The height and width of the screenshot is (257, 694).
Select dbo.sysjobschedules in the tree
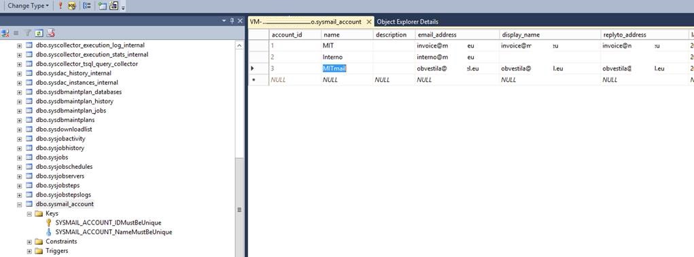pyautogui.click(x=64, y=167)
